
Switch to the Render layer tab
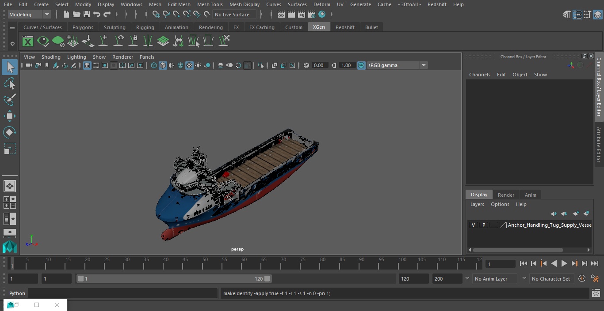point(506,195)
